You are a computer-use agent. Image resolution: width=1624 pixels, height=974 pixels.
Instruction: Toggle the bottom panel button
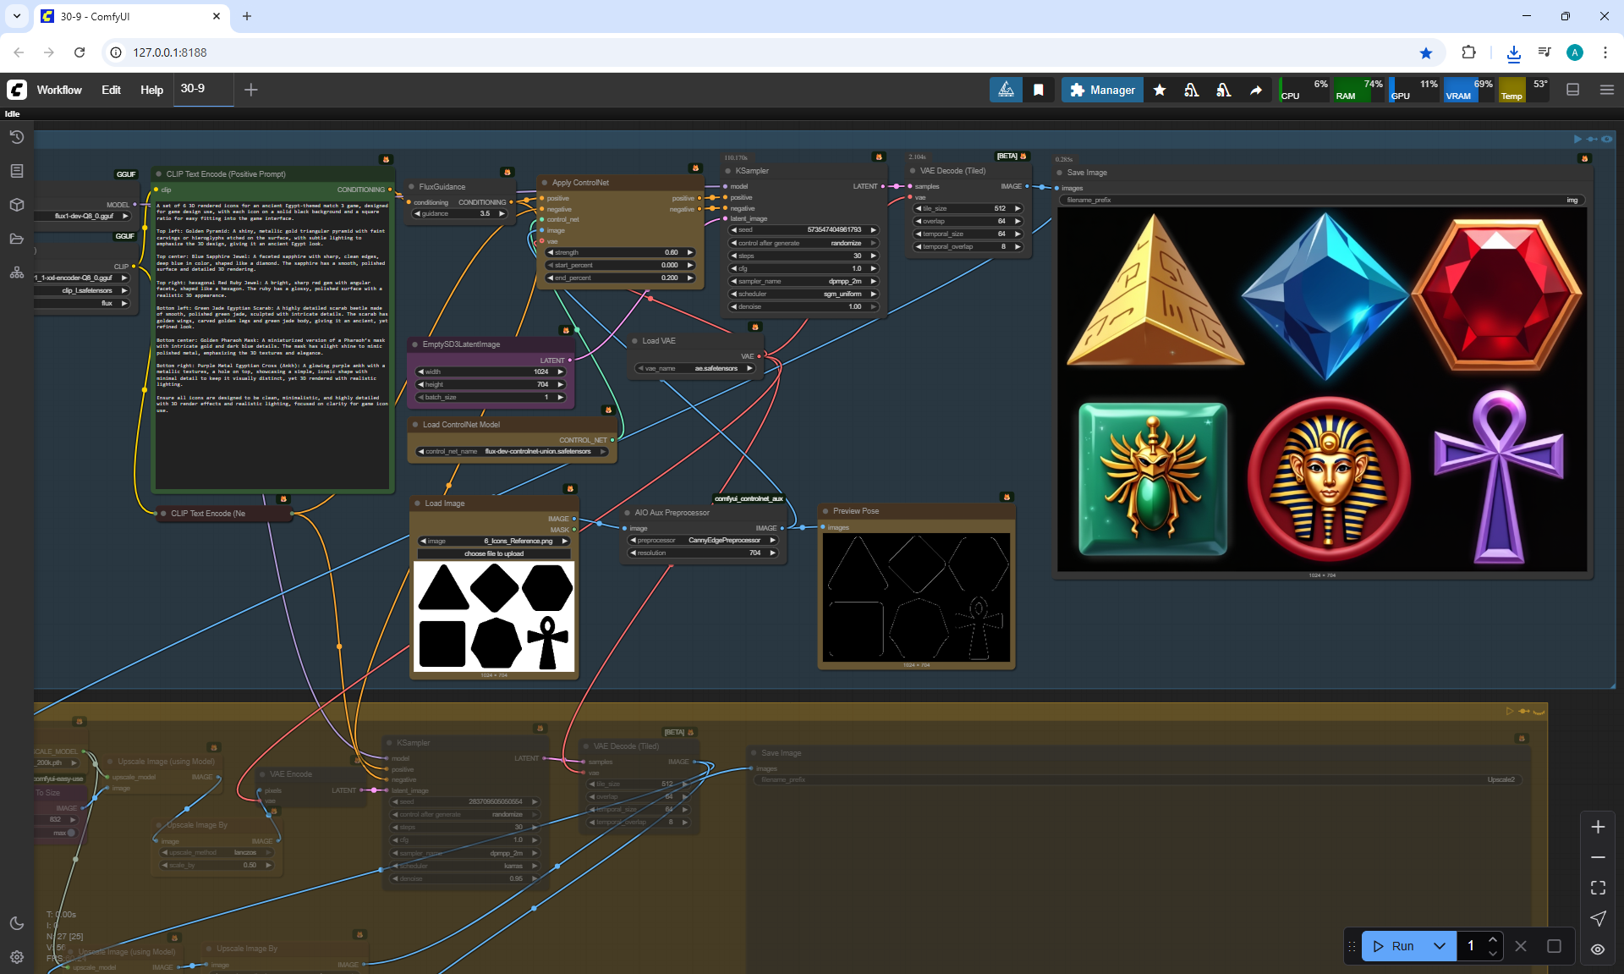tap(1573, 90)
